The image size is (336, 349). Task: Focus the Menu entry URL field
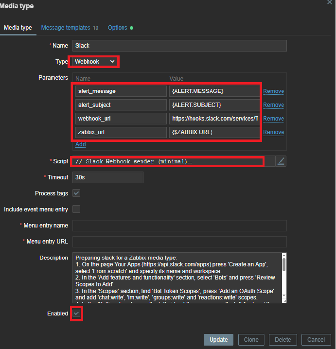coord(179,242)
